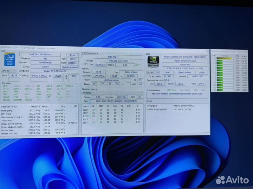This screenshot has width=253, height=189.
Task: Expand the '#4: Kllisre' memory module dropdown
Action: [x=112, y=93]
